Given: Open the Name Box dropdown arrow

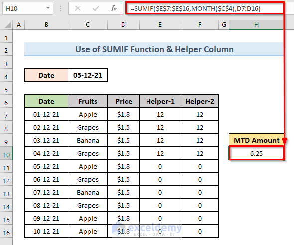Looking at the screenshot, I should pyautogui.click(x=48, y=8).
